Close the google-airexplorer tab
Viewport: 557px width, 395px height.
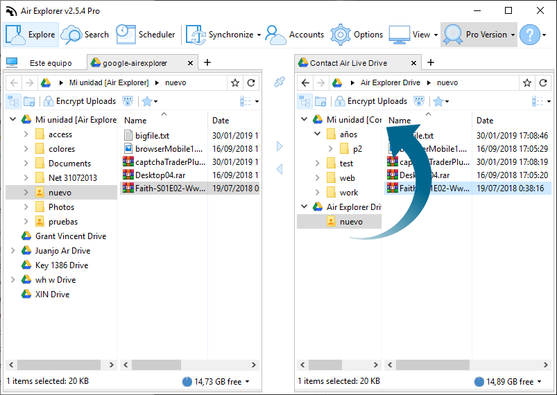(190, 63)
